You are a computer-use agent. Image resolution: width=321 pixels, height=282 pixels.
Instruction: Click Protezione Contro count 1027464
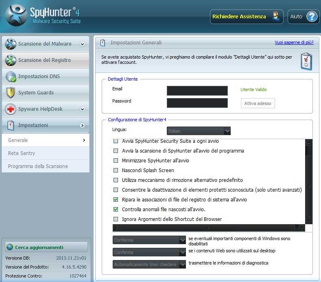tap(78, 276)
